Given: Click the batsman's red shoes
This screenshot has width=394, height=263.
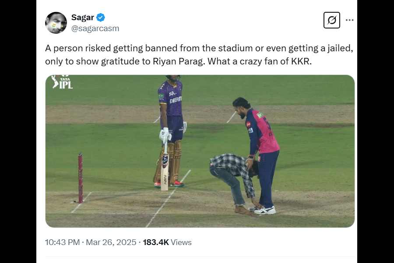Looking at the screenshot, I should coord(177,184).
